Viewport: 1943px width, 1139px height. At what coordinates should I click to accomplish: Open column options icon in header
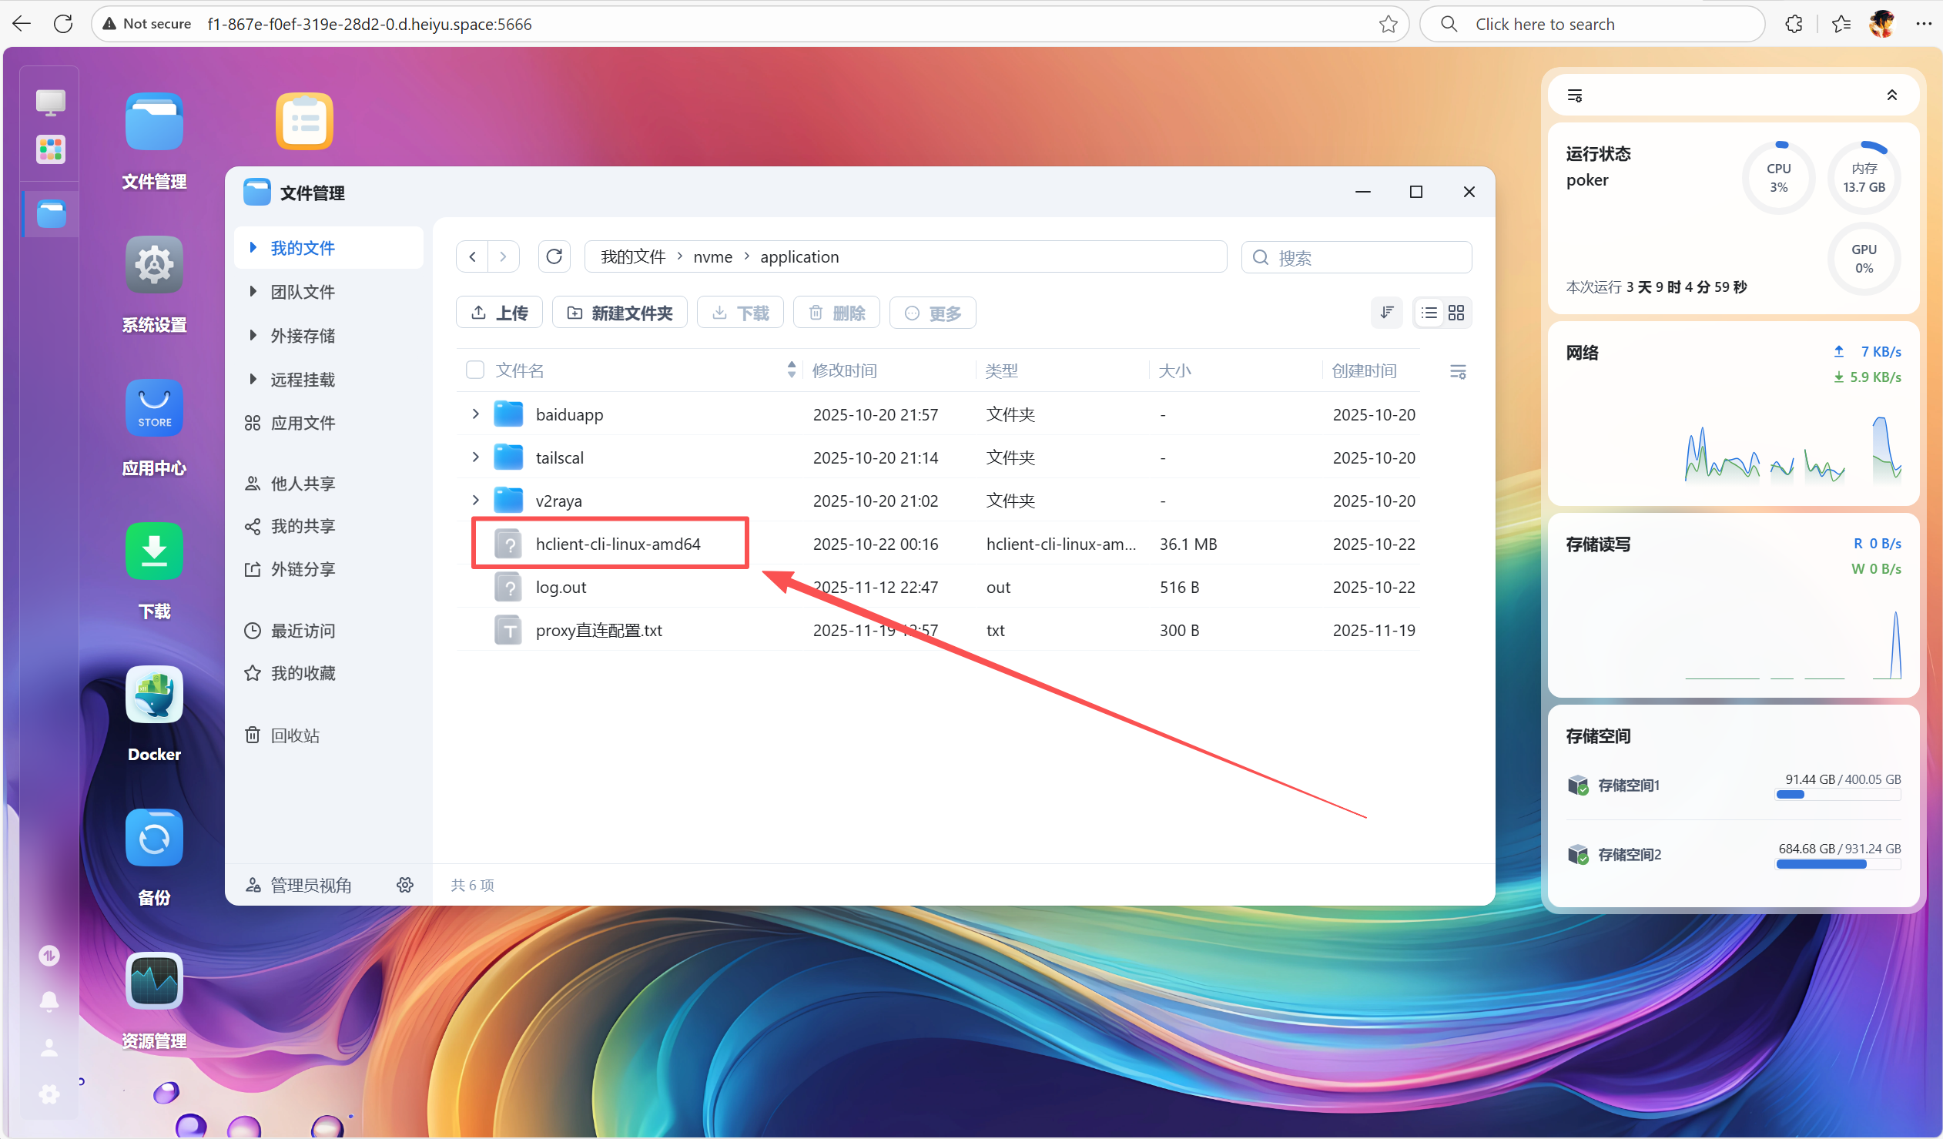[1457, 372]
